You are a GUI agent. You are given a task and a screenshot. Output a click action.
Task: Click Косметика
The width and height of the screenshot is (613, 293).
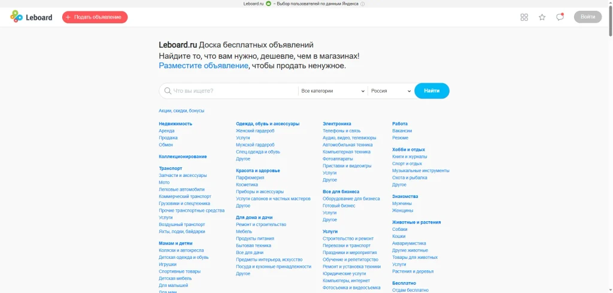click(x=247, y=185)
